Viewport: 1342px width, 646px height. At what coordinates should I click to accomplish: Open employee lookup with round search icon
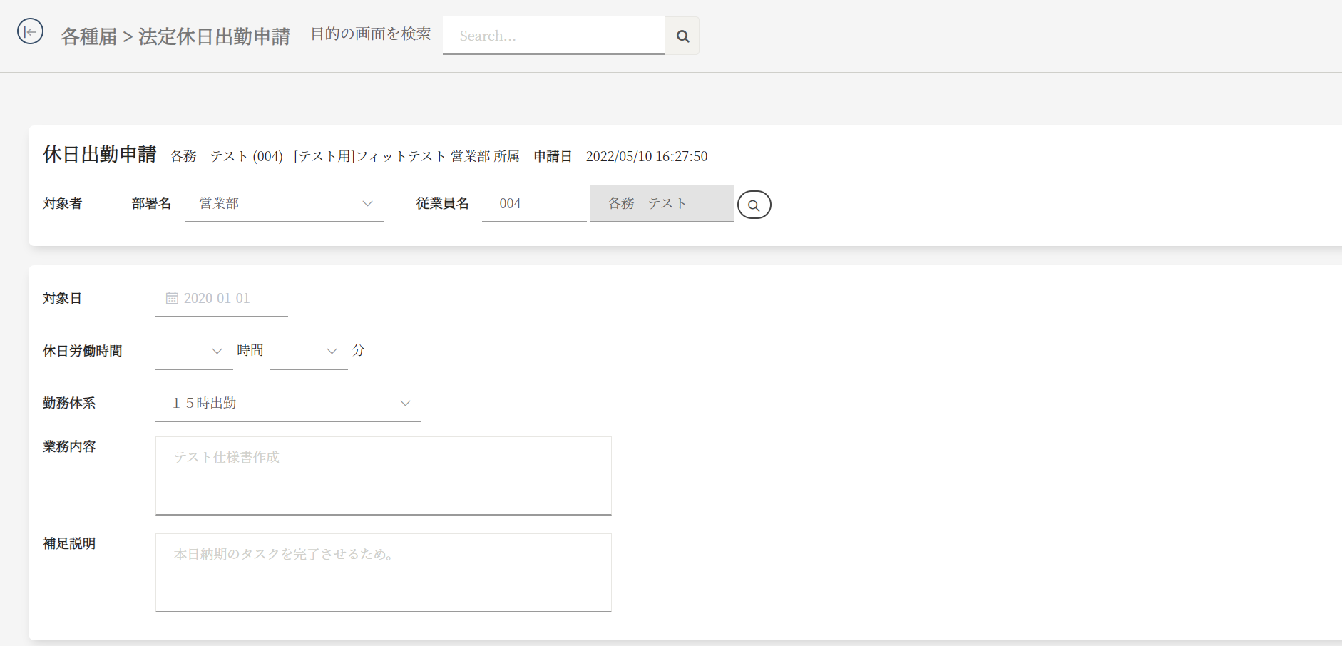(754, 205)
